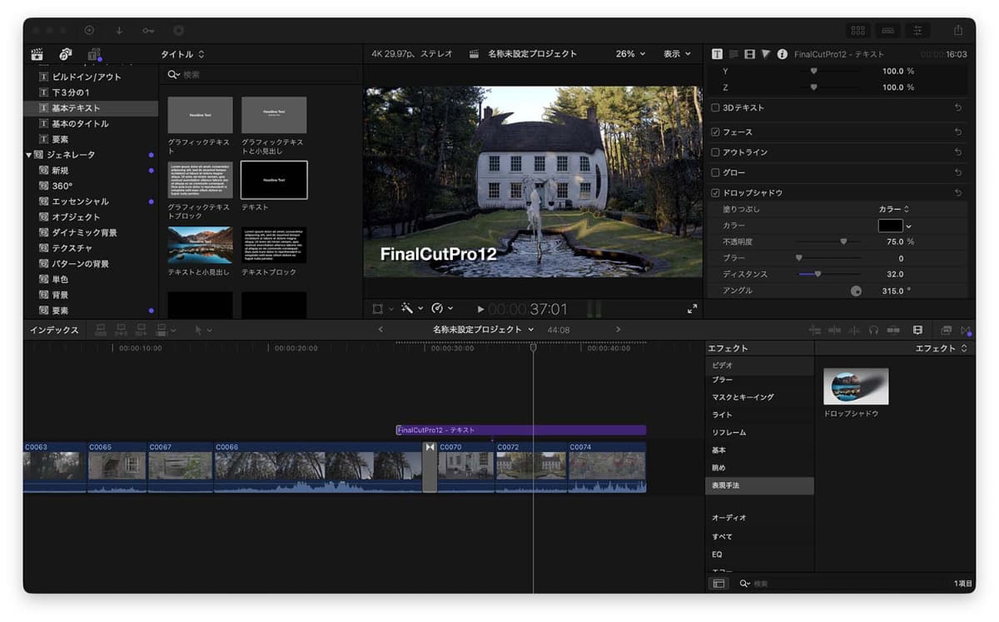The image size is (999, 622).
Task: Open the 塗りつぶし カラー popup
Action: coord(894,209)
